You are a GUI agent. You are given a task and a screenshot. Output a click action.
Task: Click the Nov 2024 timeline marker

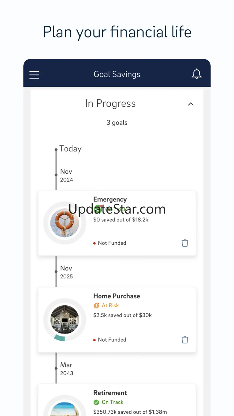click(56, 175)
